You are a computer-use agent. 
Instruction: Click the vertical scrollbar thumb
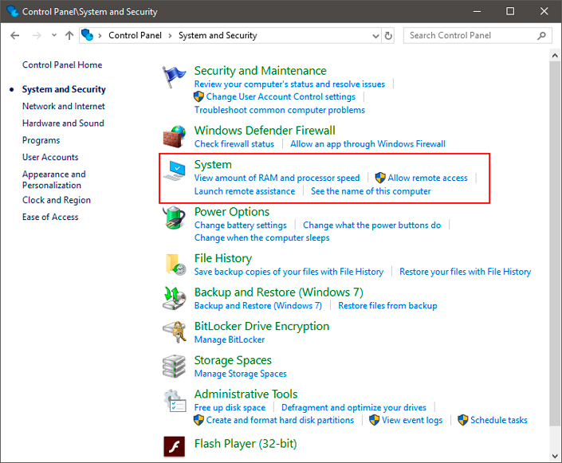(x=555, y=243)
